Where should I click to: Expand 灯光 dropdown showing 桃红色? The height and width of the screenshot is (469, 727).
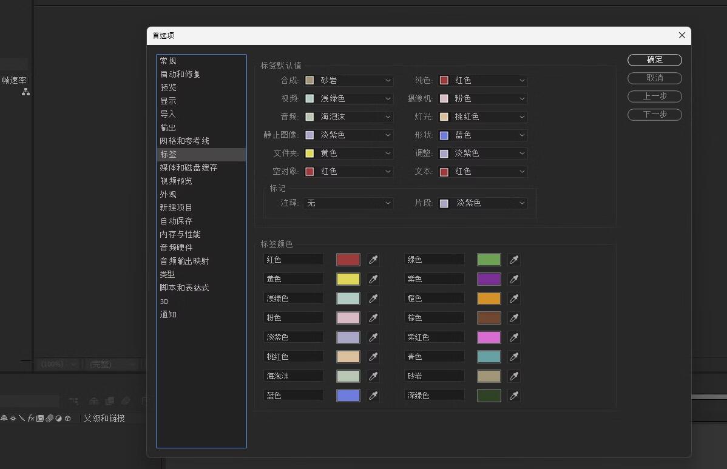(482, 116)
